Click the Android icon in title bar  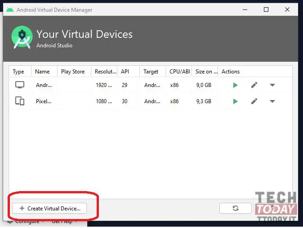10,9
